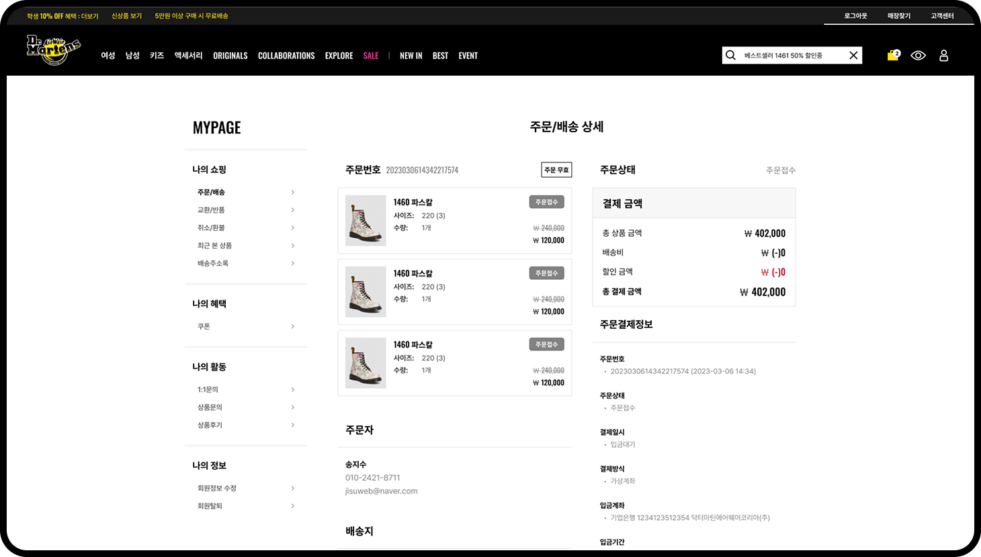This screenshot has width=981, height=557.
Task: Click the first 1460 파스칼 boot thumbnail
Action: 366,220
